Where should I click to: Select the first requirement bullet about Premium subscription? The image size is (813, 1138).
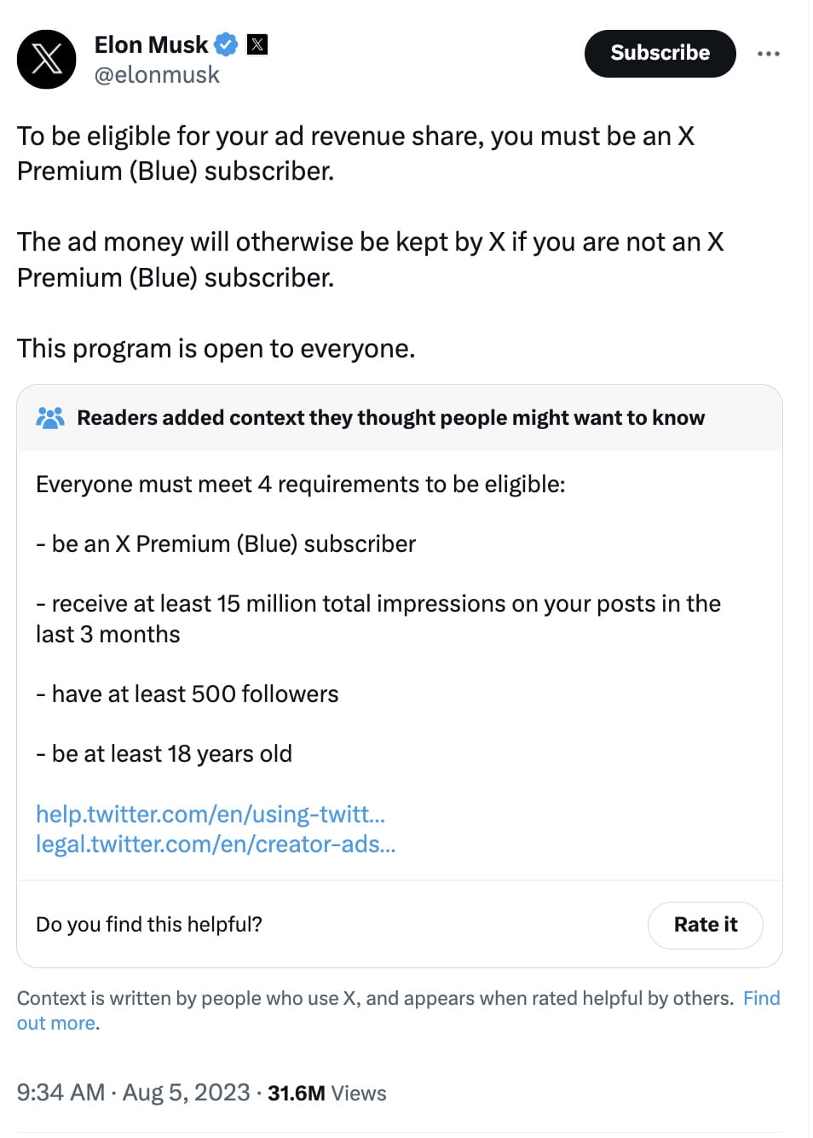click(x=226, y=543)
